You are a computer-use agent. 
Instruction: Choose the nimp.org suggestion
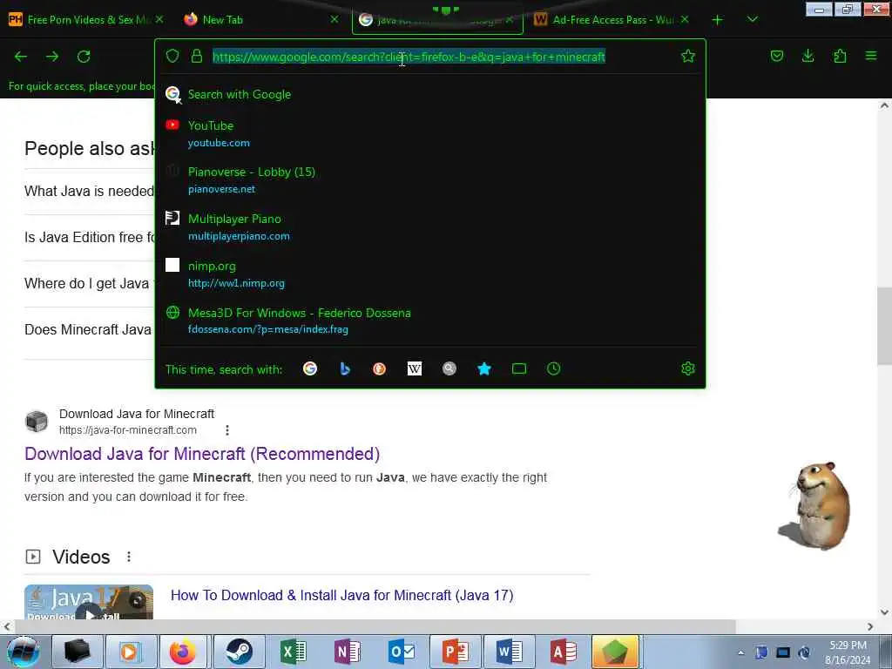coord(430,274)
